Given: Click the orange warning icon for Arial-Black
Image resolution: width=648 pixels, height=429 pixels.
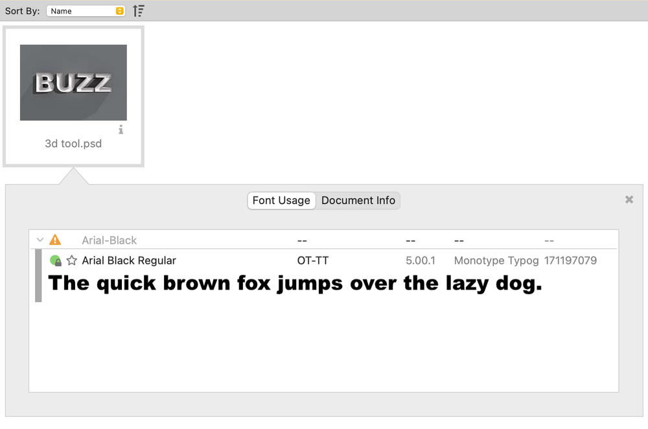Looking at the screenshot, I should point(55,240).
